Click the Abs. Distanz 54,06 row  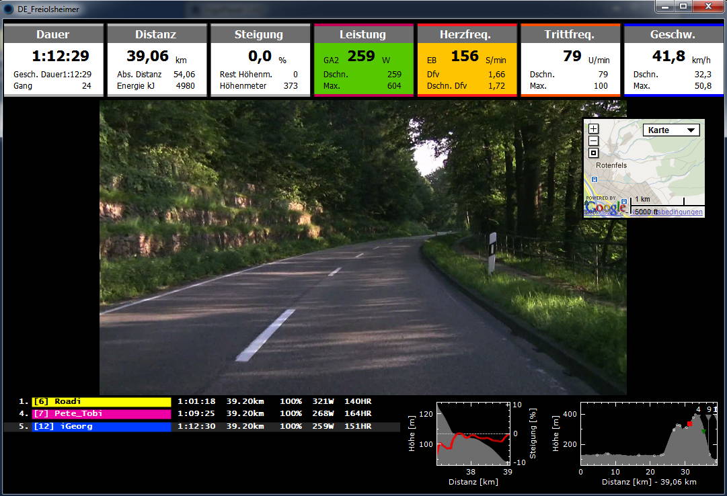[x=156, y=74]
